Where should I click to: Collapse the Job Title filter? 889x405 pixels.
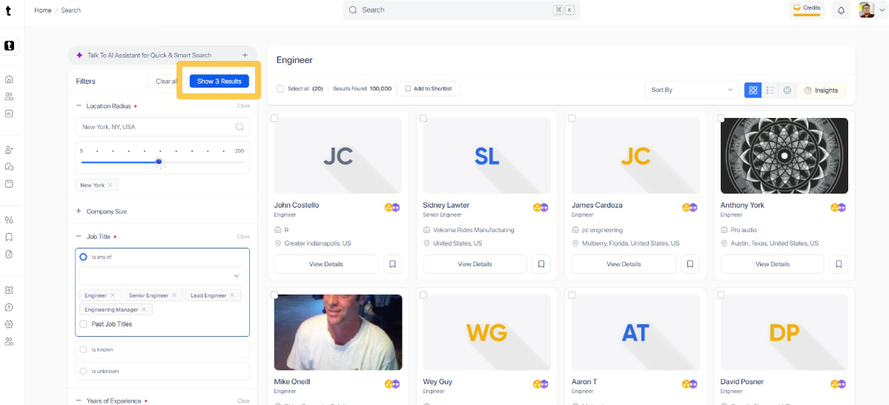[79, 237]
